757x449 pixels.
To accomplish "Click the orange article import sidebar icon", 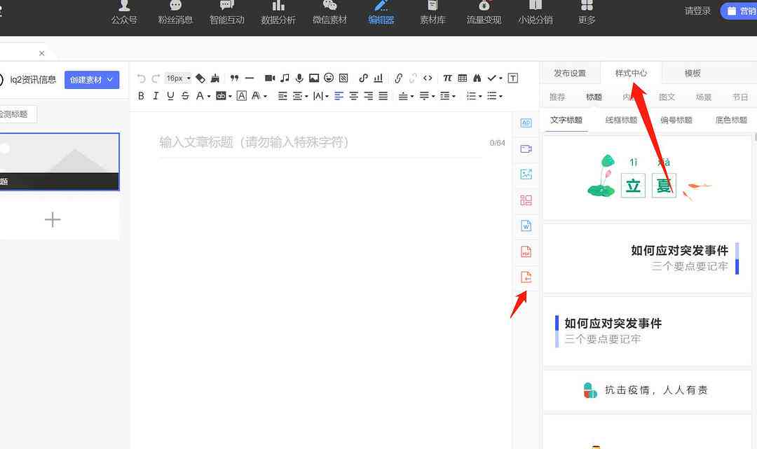I will [x=526, y=277].
